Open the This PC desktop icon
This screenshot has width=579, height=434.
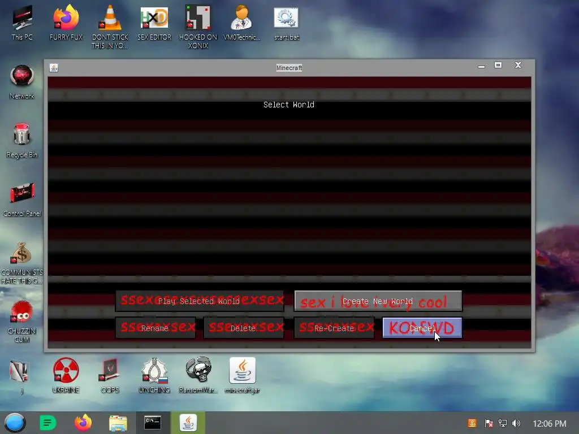[22, 23]
